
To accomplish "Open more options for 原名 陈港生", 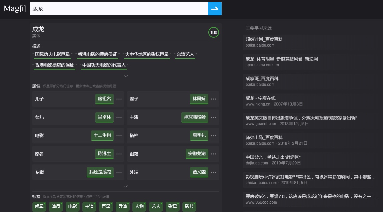I will click(x=119, y=154).
